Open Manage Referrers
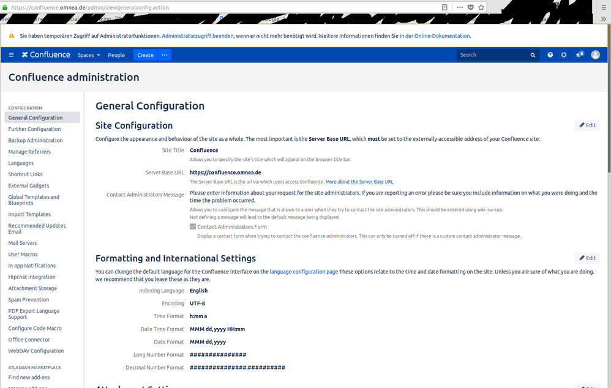Viewport: 611px width, 388px height. pos(29,152)
